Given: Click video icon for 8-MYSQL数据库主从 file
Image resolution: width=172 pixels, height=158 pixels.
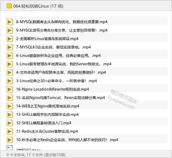Looking at the screenshot, I should [9, 22].
